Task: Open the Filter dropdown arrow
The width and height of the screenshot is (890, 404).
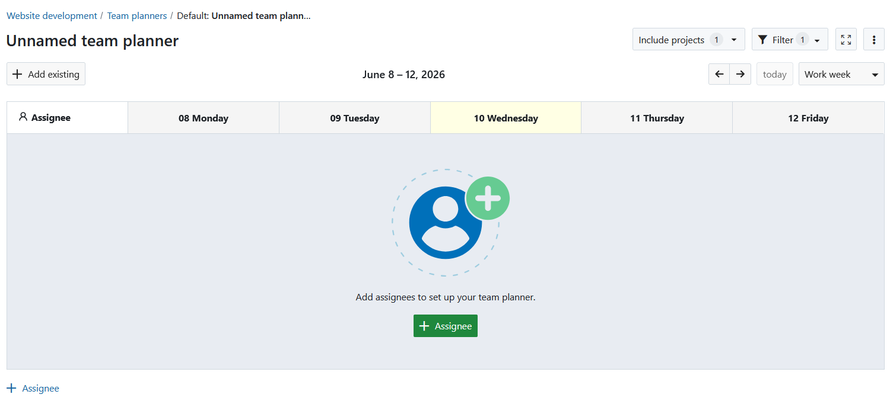Action: tap(817, 40)
